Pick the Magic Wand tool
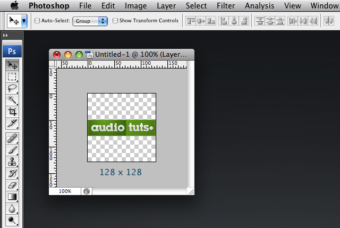This screenshot has height=228, width=340. point(12,100)
